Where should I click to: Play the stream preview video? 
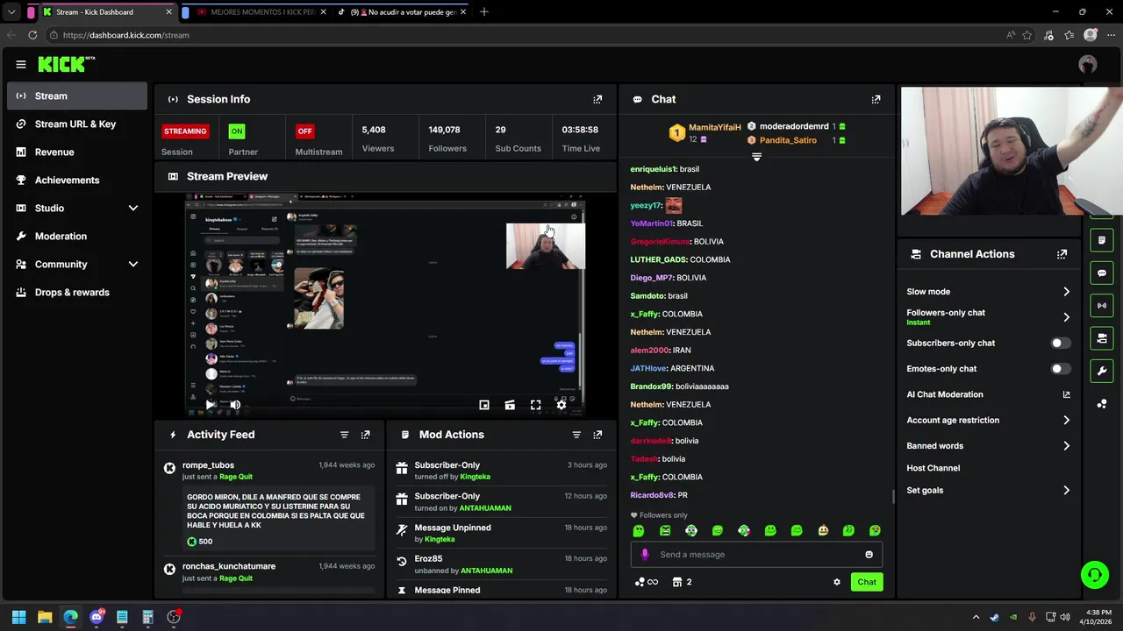click(x=211, y=405)
